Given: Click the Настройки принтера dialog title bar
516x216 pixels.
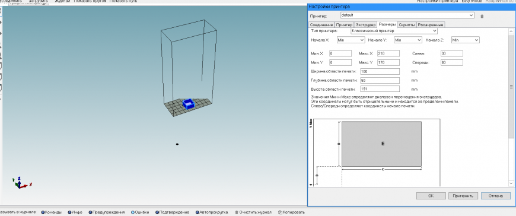Looking at the screenshot, I should point(411,7).
